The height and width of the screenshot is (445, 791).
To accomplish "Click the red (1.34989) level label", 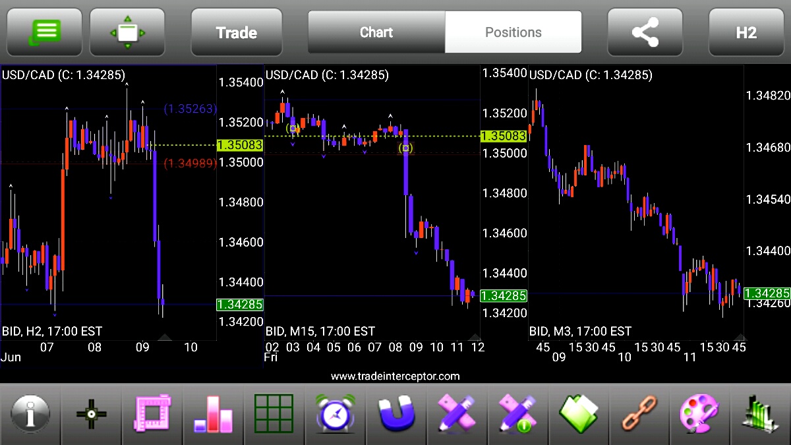I will pyautogui.click(x=190, y=163).
